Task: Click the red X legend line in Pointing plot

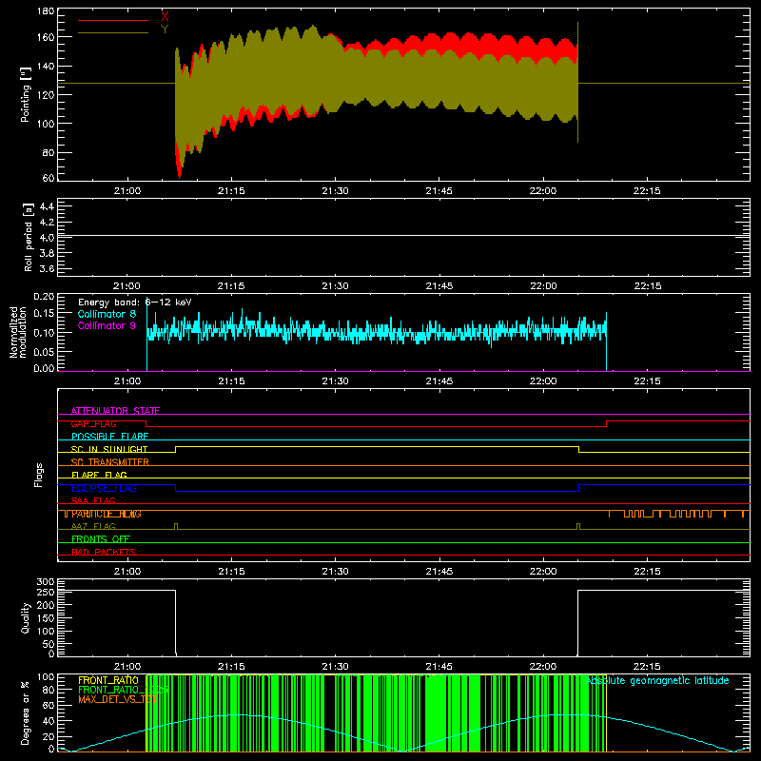Action: point(113,20)
